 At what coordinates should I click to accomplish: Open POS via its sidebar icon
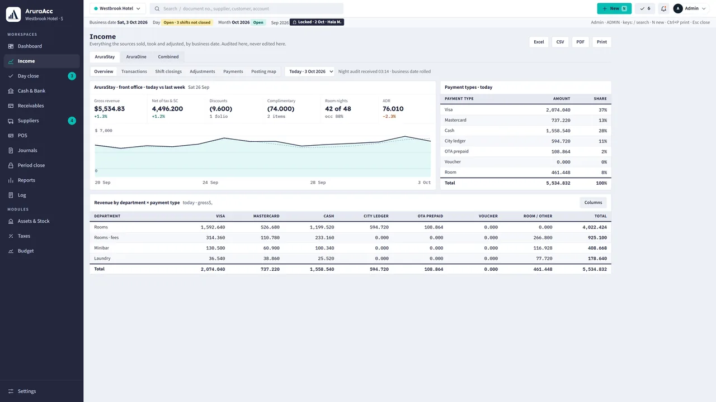(11, 136)
